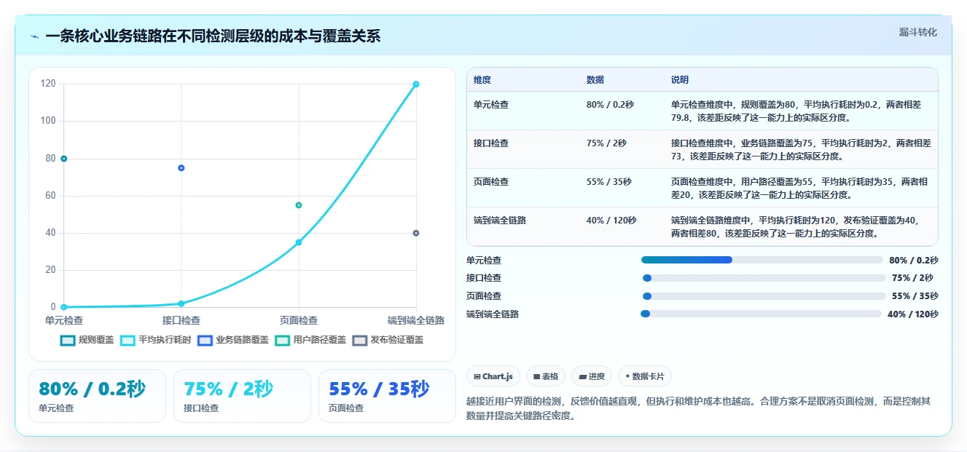Click the 接口检查 x-axis label

(181, 320)
